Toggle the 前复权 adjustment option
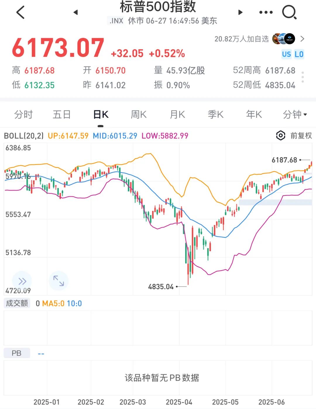Image resolution: width=316 pixels, height=409 pixels. pos(301,136)
